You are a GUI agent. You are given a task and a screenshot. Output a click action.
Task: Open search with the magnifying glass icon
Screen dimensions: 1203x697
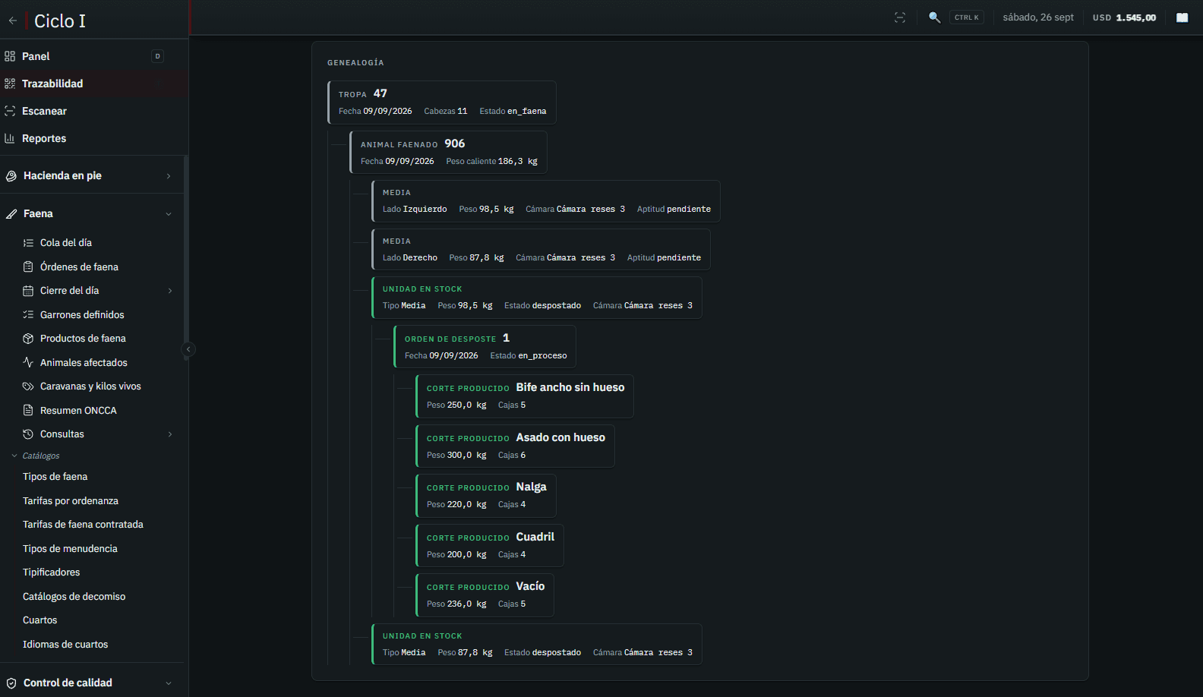(x=934, y=17)
